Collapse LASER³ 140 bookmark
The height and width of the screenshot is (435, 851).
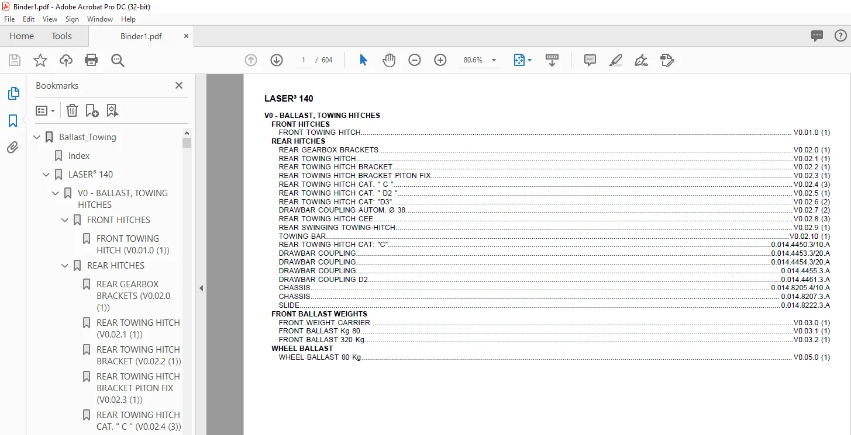click(x=47, y=175)
